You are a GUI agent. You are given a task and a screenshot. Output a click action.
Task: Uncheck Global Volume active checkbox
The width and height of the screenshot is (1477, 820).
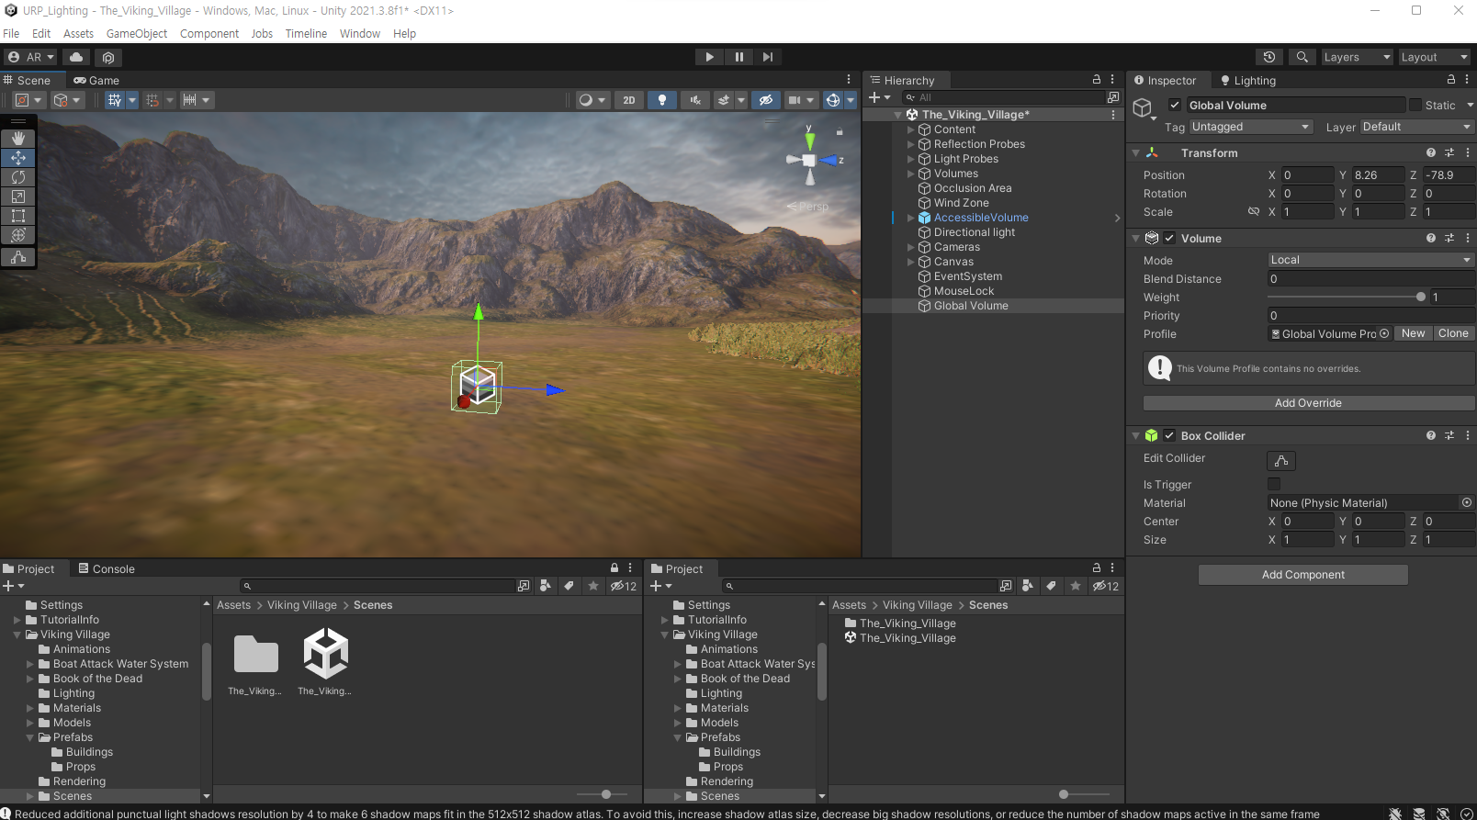[1174, 105]
